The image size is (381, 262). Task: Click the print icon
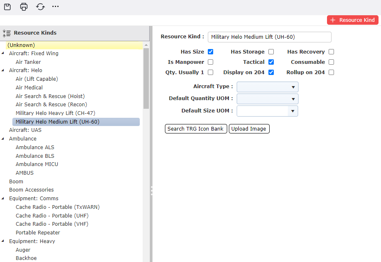pyautogui.click(x=24, y=7)
